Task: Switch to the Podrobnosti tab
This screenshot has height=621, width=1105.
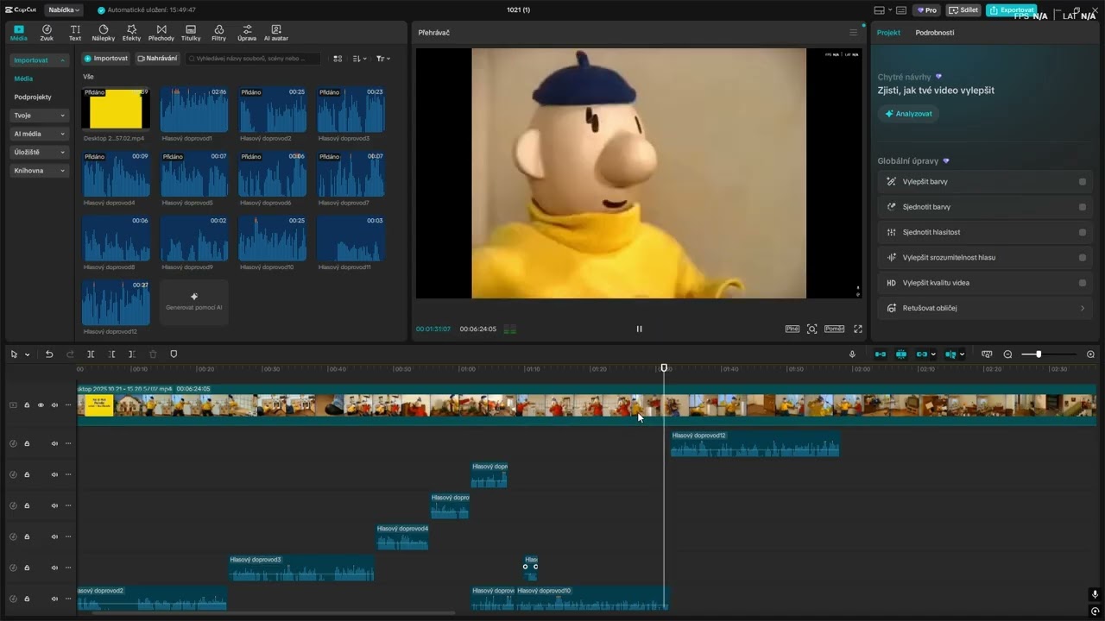Action: tap(935, 33)
